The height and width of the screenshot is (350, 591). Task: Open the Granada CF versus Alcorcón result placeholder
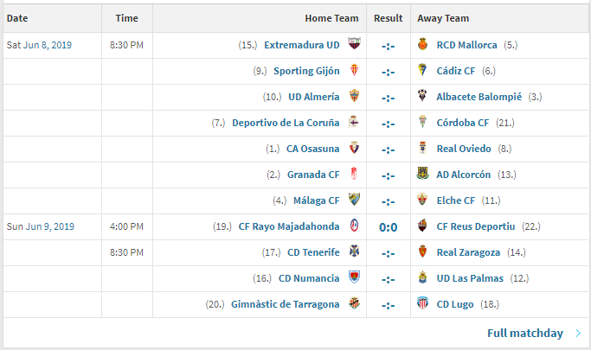point(389,175)
